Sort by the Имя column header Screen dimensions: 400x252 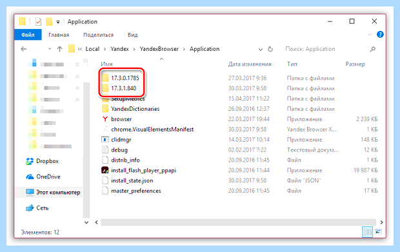[106, 64]
